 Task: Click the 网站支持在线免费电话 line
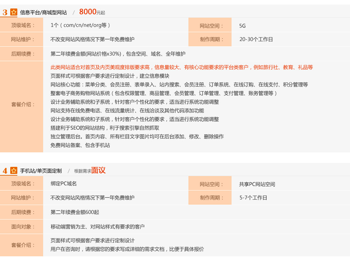point(127,111)
